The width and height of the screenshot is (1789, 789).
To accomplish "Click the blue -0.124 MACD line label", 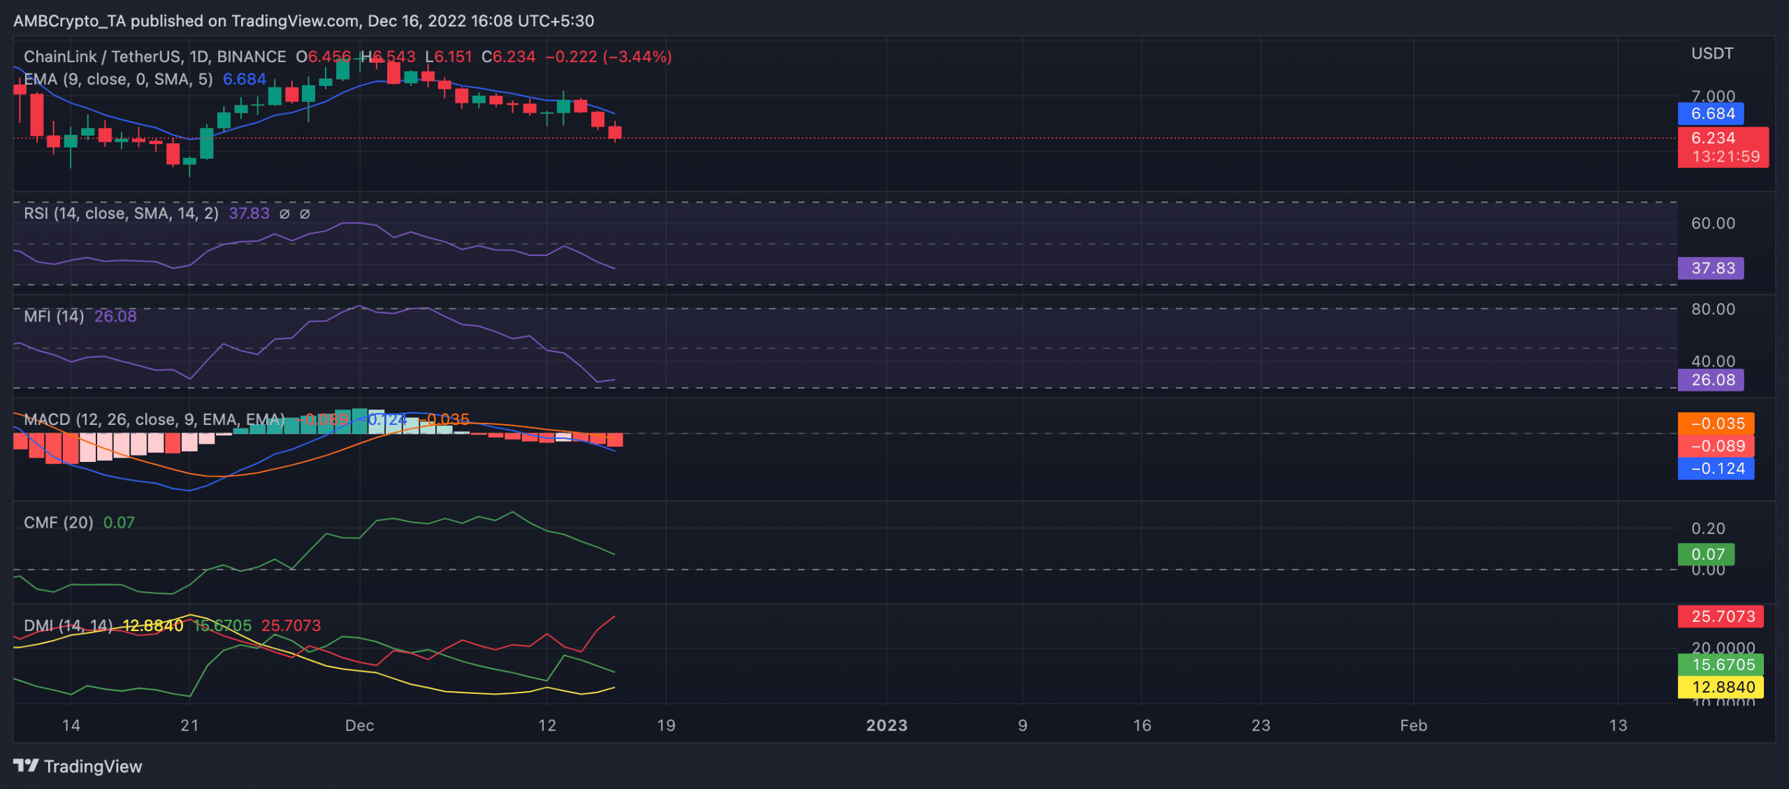I will 1716,468.
